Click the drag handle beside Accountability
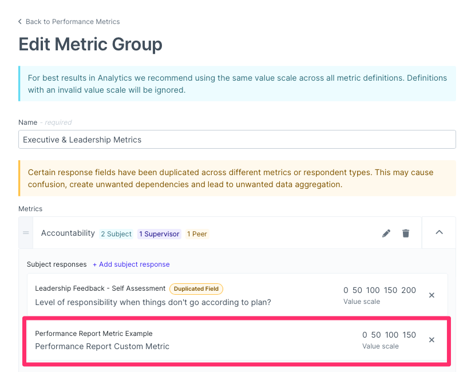Image resolution: width=475 pixels, height=372 pixels. point(26,233)
